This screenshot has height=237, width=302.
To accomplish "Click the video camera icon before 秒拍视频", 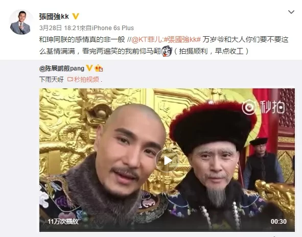I will (70, 79).
